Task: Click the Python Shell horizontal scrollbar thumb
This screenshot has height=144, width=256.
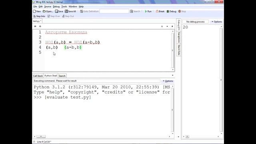Action: coord(41,136)
